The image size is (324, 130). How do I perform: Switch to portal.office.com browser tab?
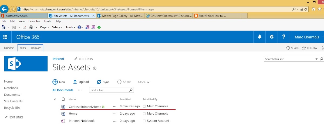[x=24, y=16]
